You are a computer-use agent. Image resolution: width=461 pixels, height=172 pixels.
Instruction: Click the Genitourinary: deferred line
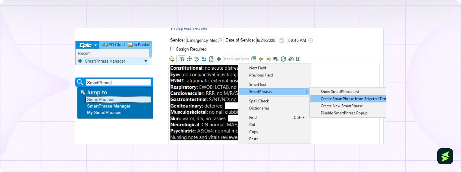[196, 106]
